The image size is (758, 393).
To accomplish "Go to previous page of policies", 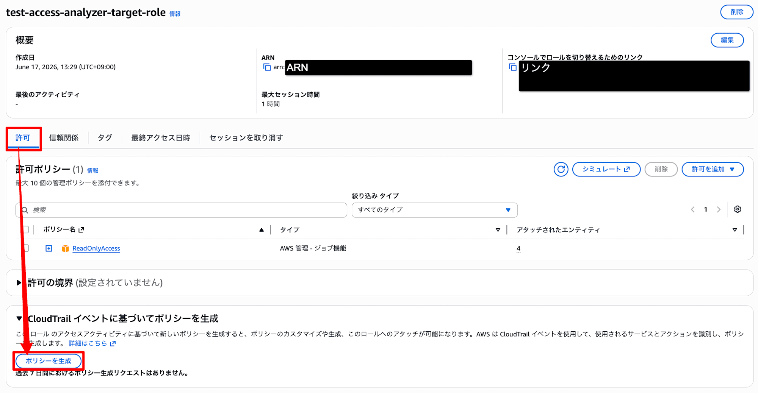I will 692,209.
